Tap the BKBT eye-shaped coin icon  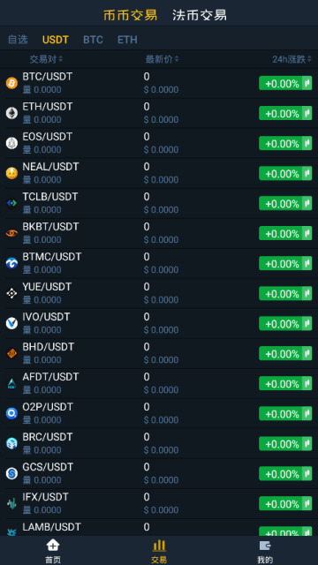tap(11, 233)
